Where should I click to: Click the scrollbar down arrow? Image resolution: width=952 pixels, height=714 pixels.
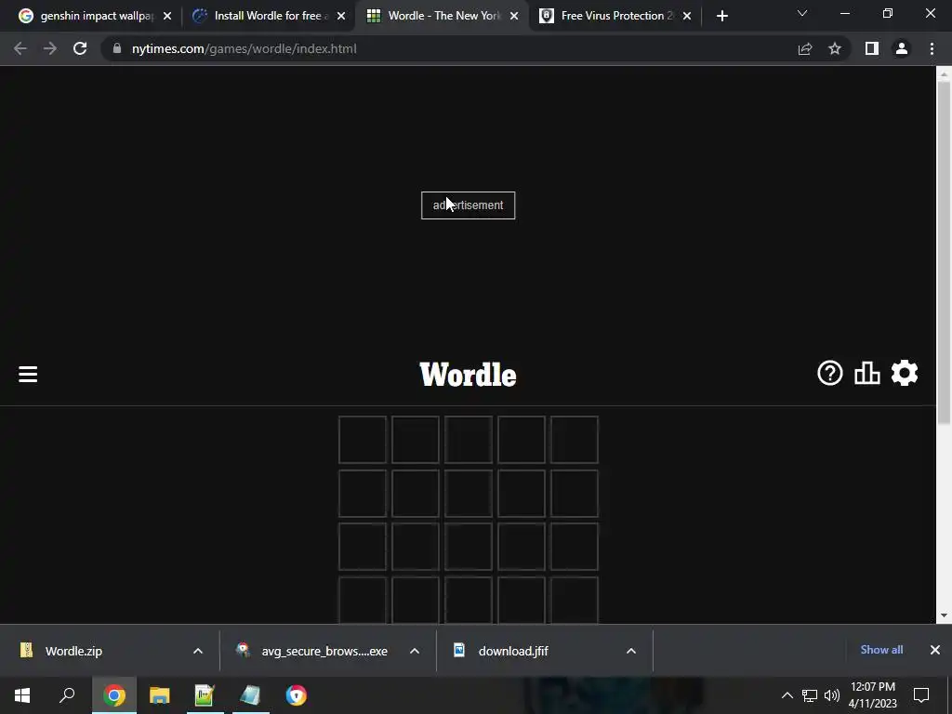click(945, 615)
